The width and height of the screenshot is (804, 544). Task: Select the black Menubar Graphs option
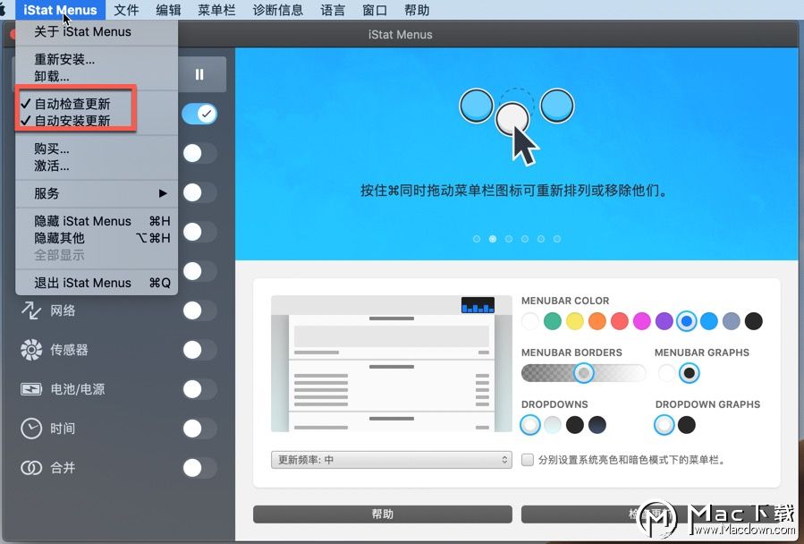690,373
